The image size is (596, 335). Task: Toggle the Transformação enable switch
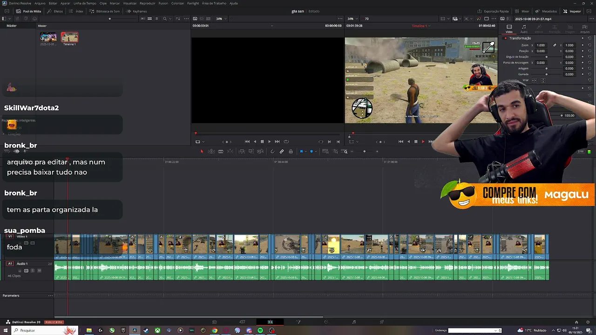(x=506, y=38)
